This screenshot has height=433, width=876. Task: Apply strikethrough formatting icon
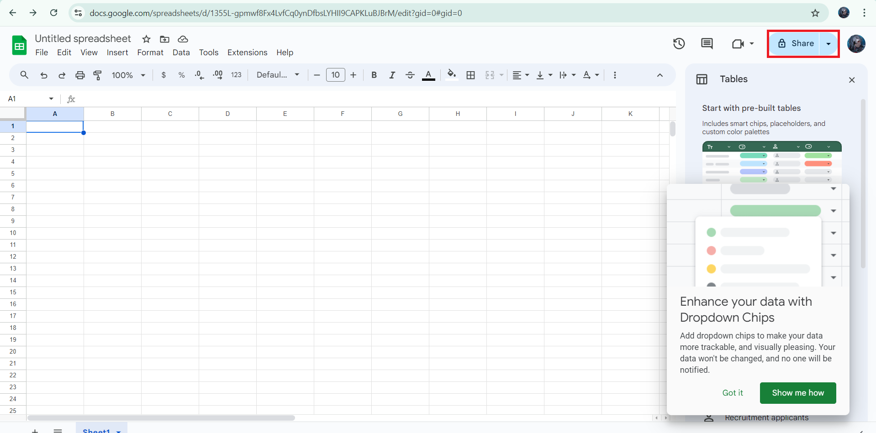click(410, 75)
